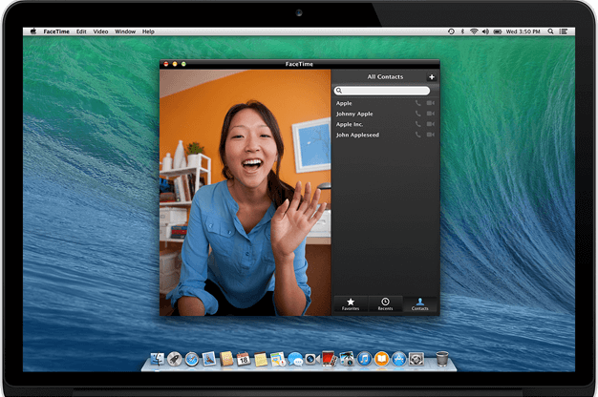Open the Apple menu
Image resolution: width=598 pixels, height=397 pixels.
pos(33,31)
